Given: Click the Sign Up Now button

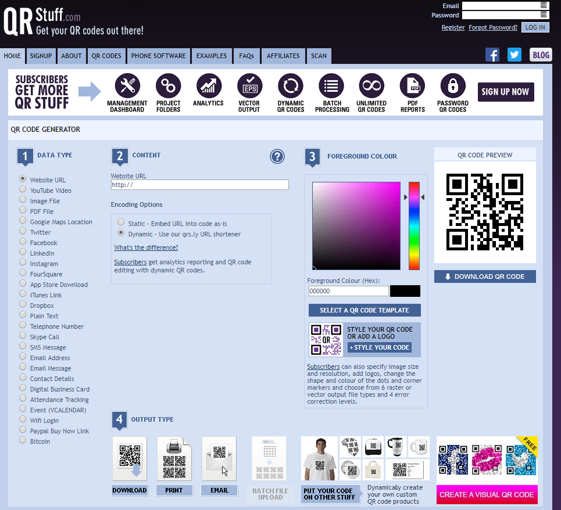Looking at the screenshot, I should (506, 92).
